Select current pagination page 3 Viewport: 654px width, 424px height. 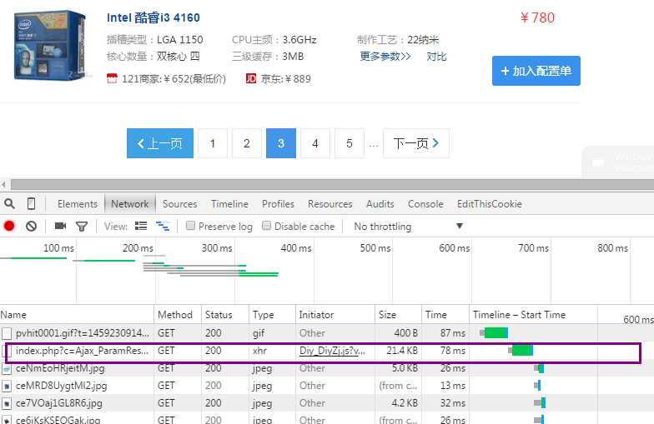coord(281,143)
